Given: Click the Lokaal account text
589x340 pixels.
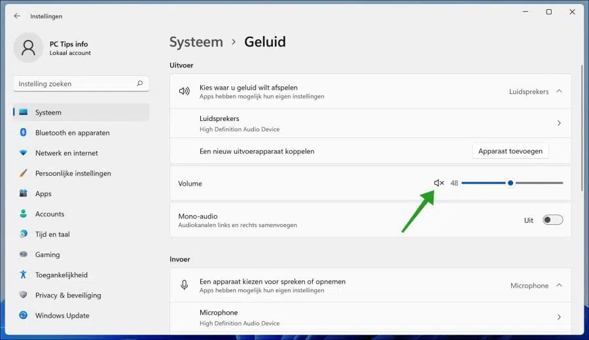Looking at the screenshot, I should coord(70,53).
